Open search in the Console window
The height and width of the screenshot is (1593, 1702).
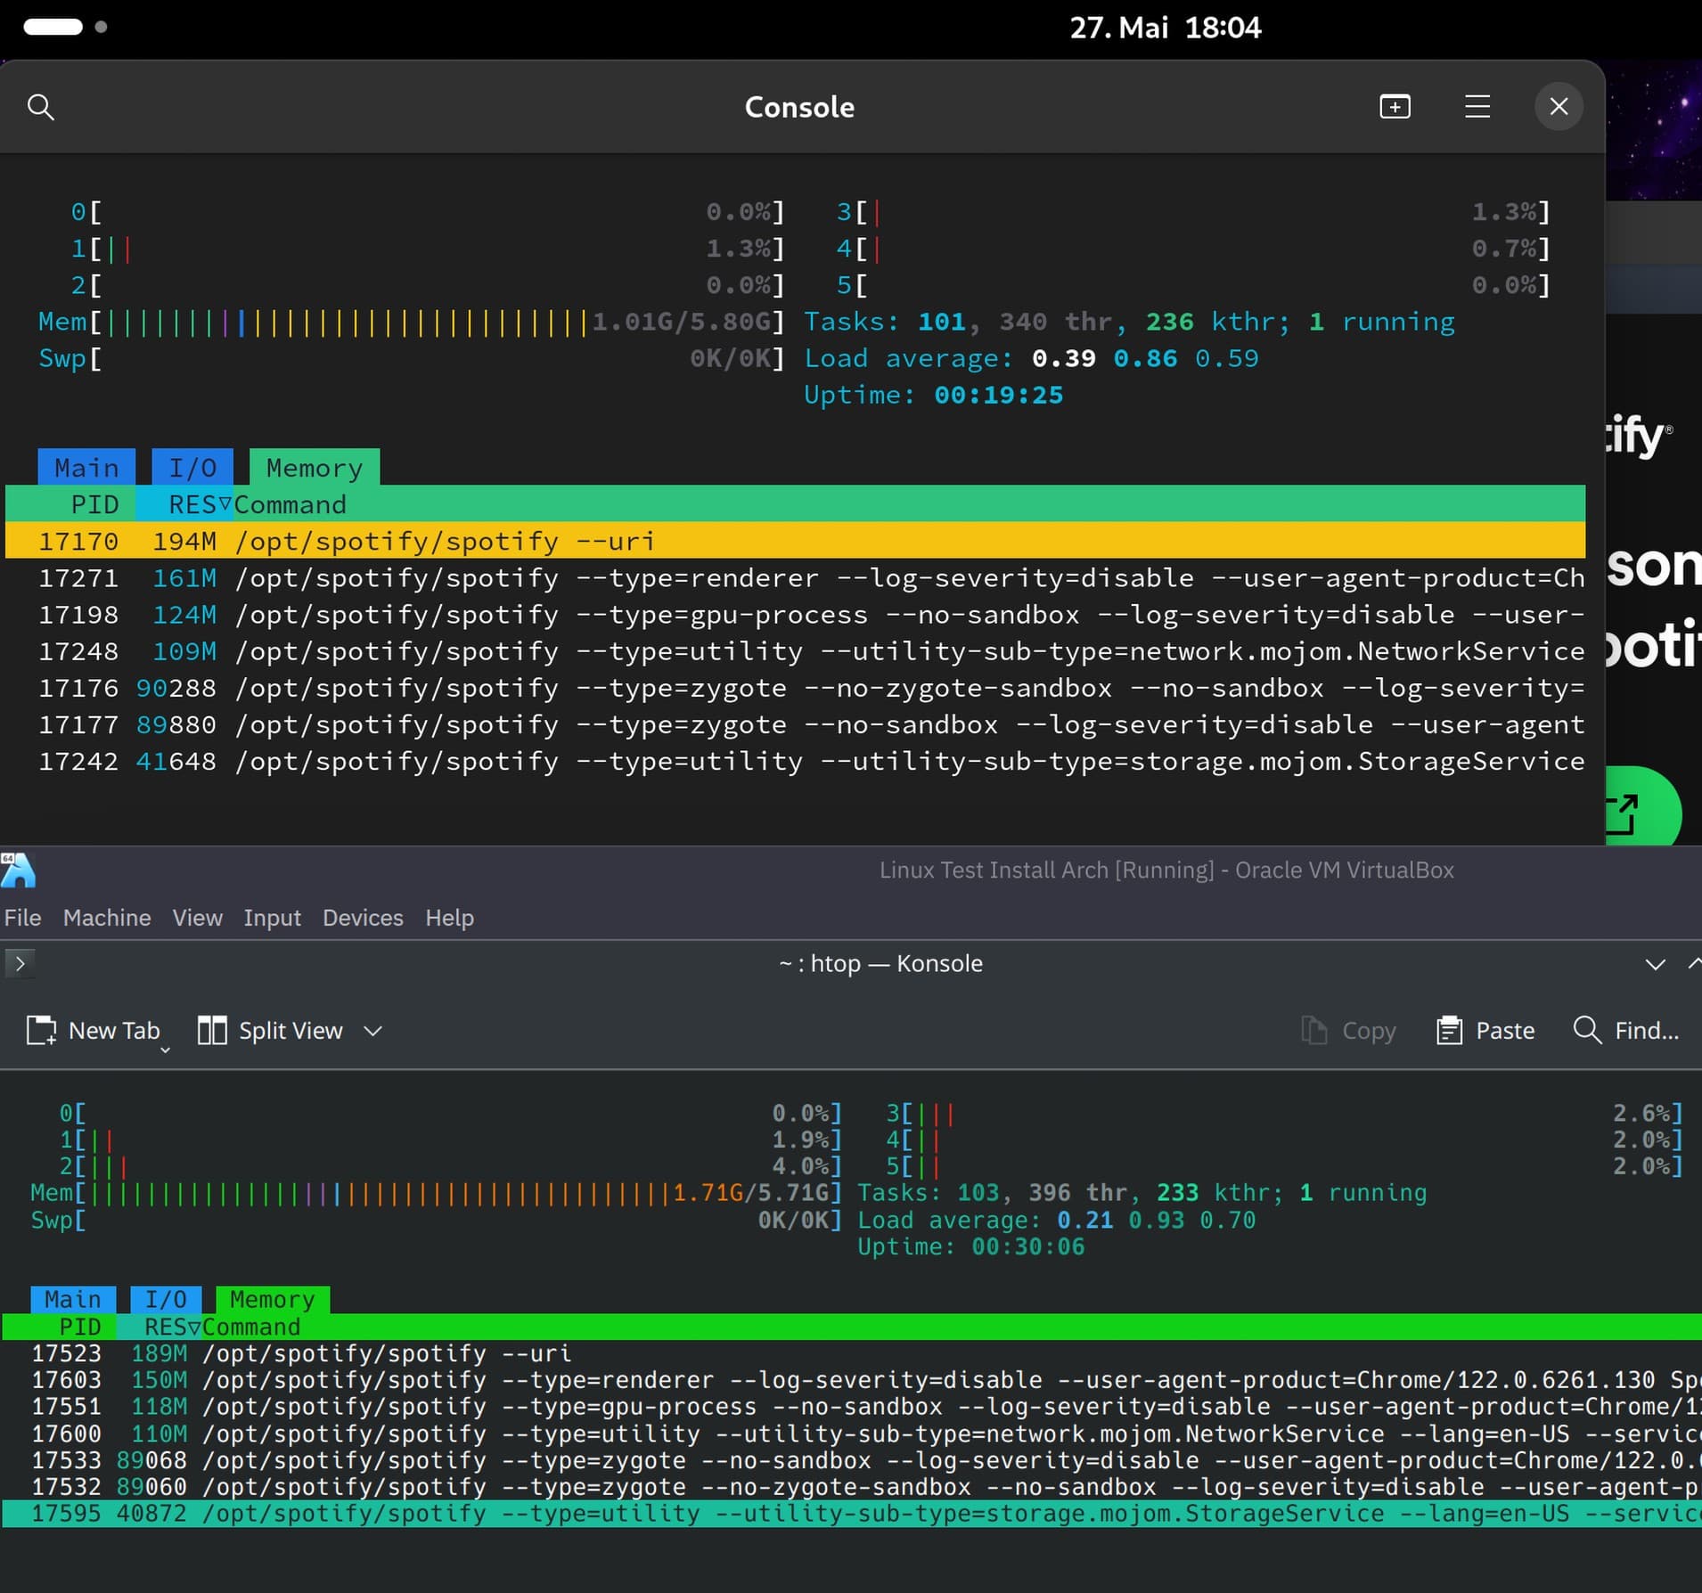pos(41,107)
